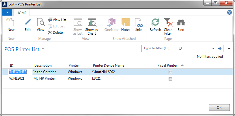
Task: Click the Delete X icon
Action: click(x=50, y=33)
